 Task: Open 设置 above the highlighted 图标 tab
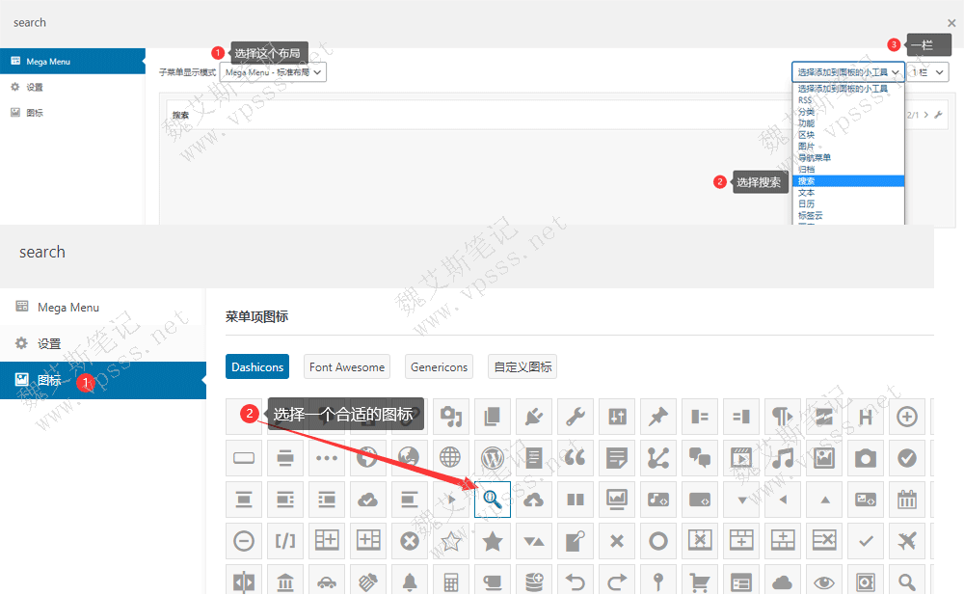tap(103, 343)
